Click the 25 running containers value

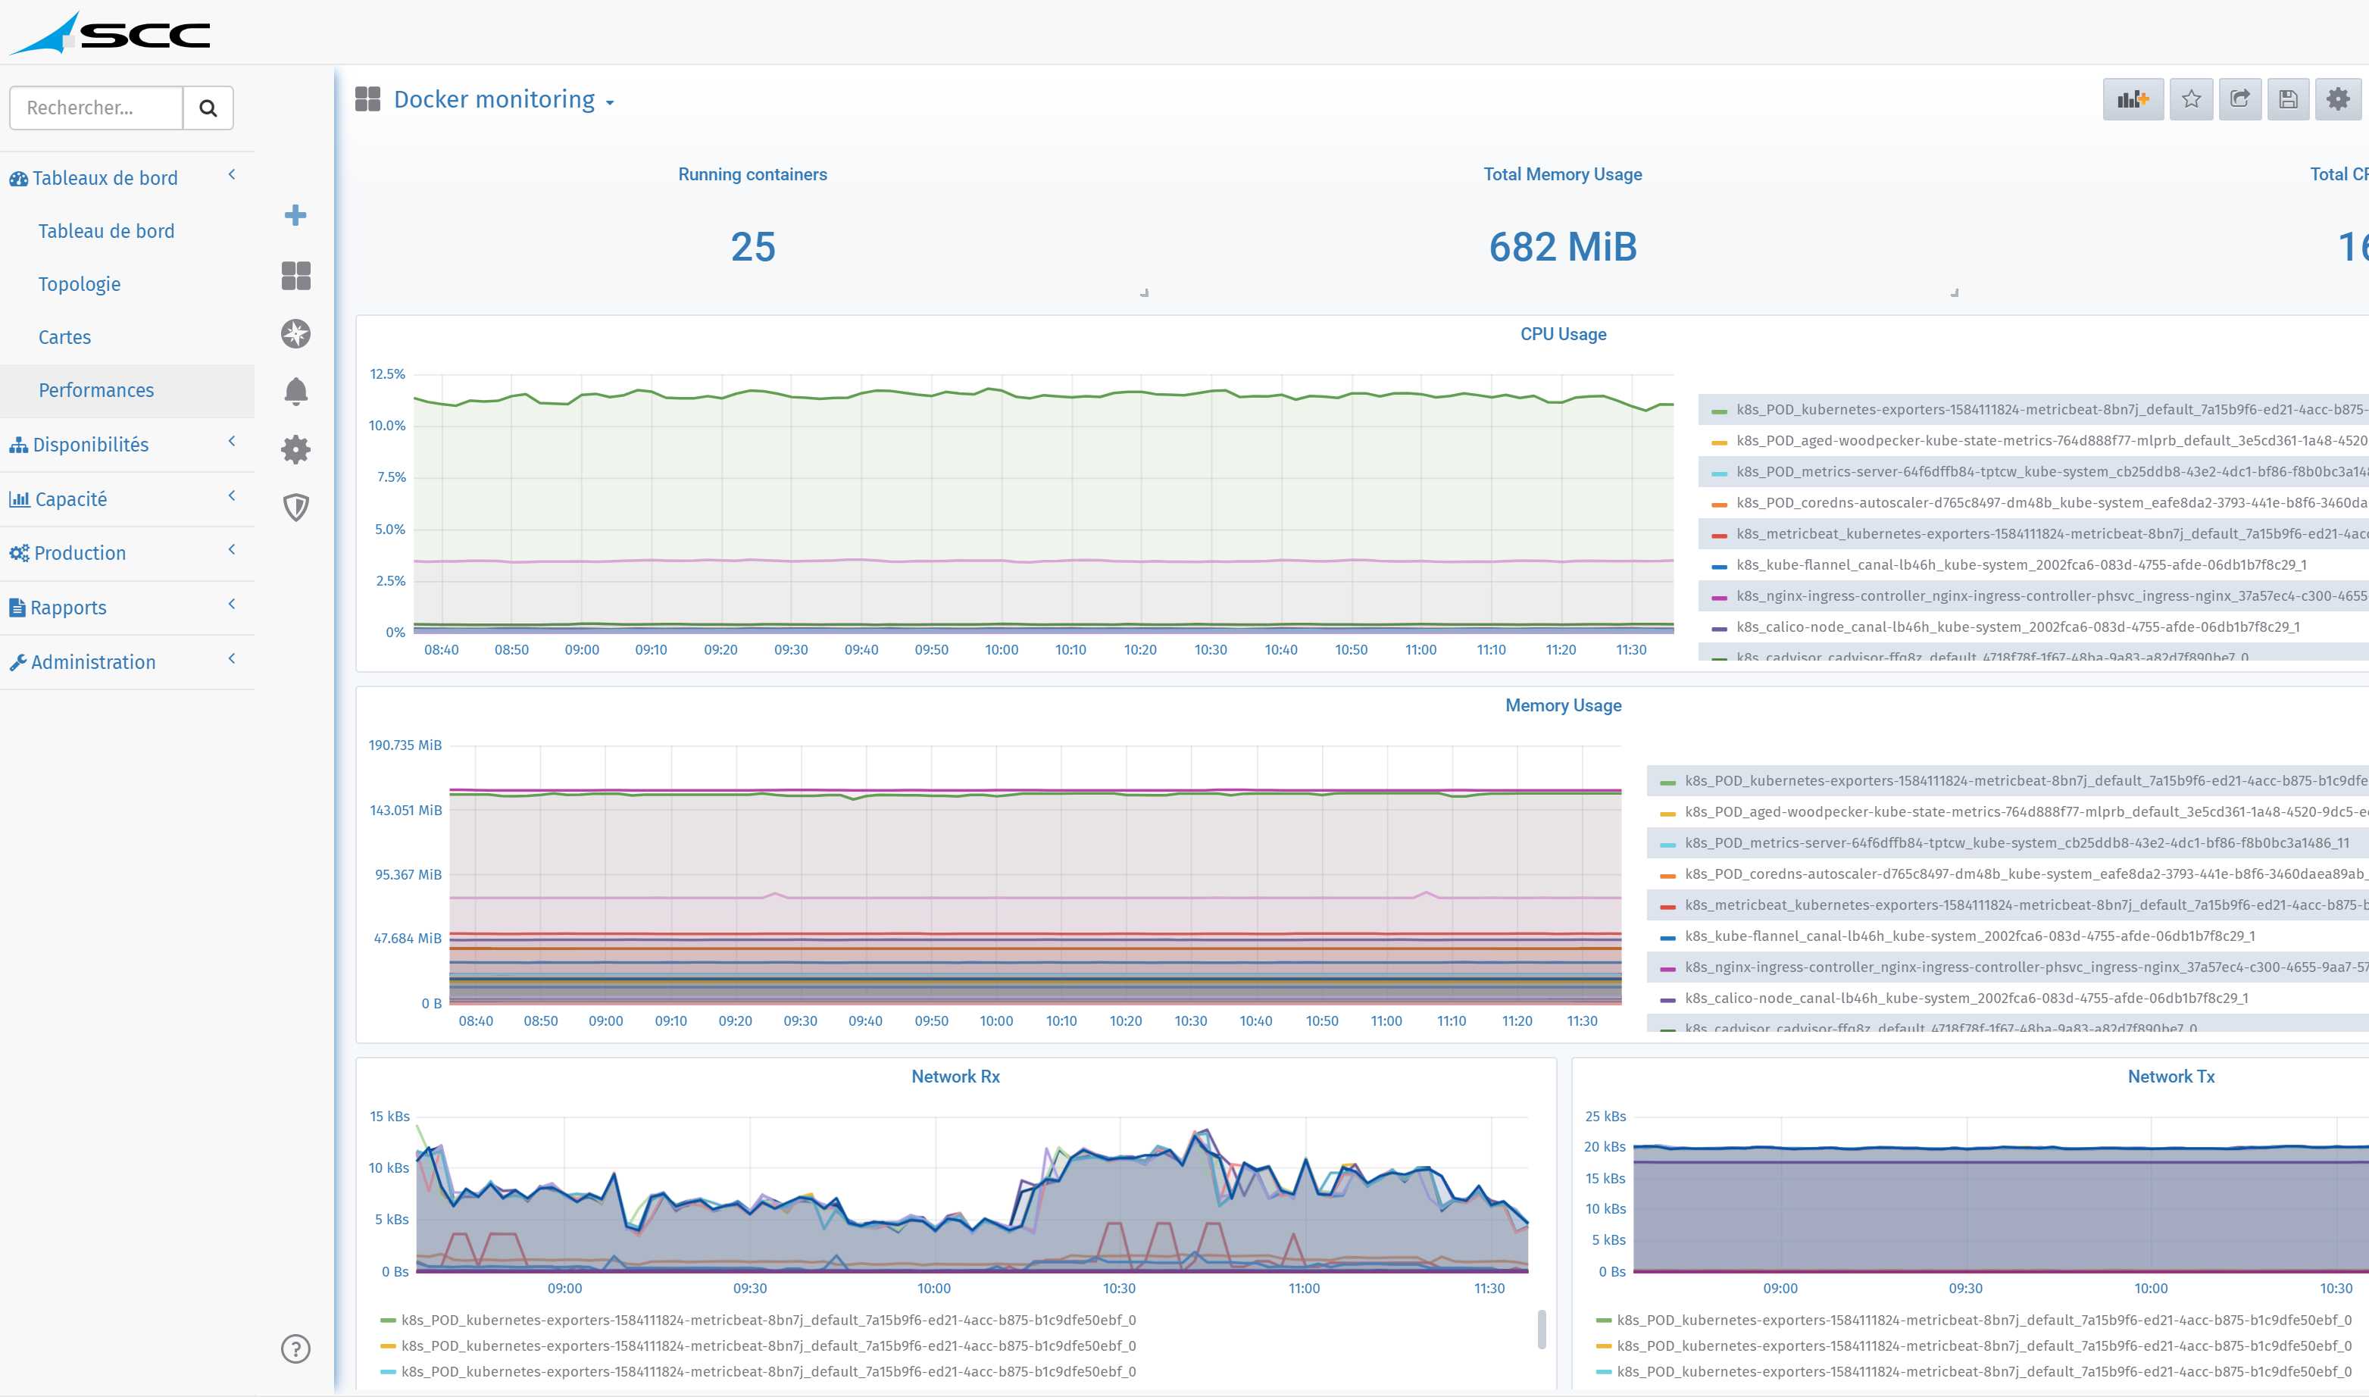point(753,248)
